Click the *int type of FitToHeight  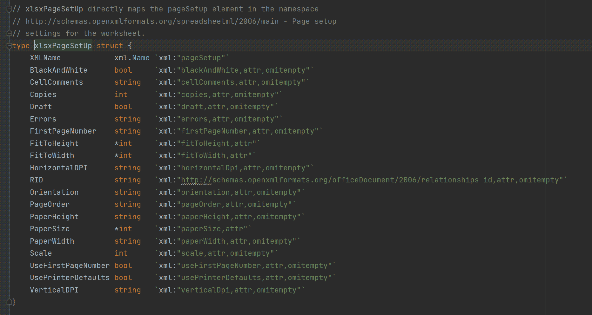tap(123, 143)
